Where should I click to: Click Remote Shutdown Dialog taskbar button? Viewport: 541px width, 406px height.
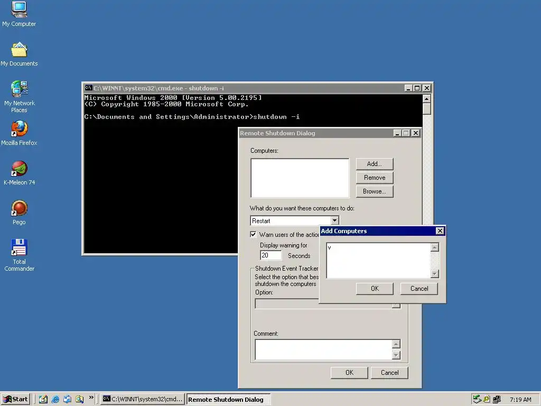coord(228,400)
